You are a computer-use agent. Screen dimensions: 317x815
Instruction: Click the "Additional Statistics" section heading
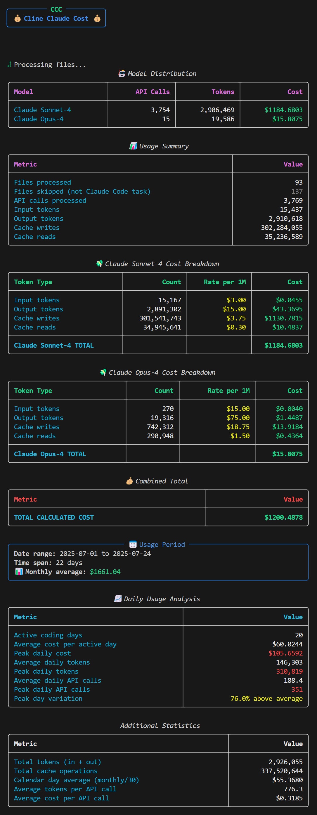[x=160, y=725]
